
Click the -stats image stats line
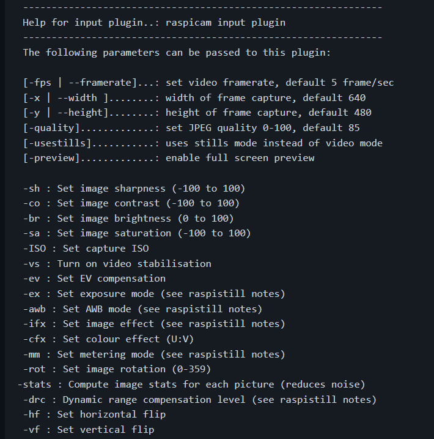[191, 385]
